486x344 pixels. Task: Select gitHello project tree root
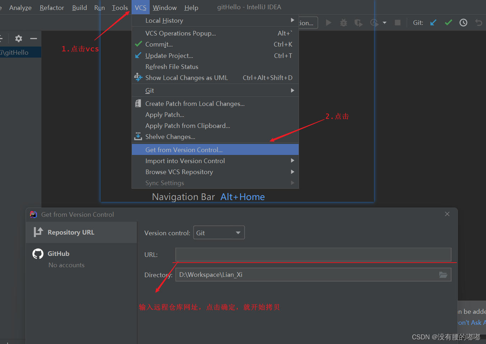click(x=21, y=52)
